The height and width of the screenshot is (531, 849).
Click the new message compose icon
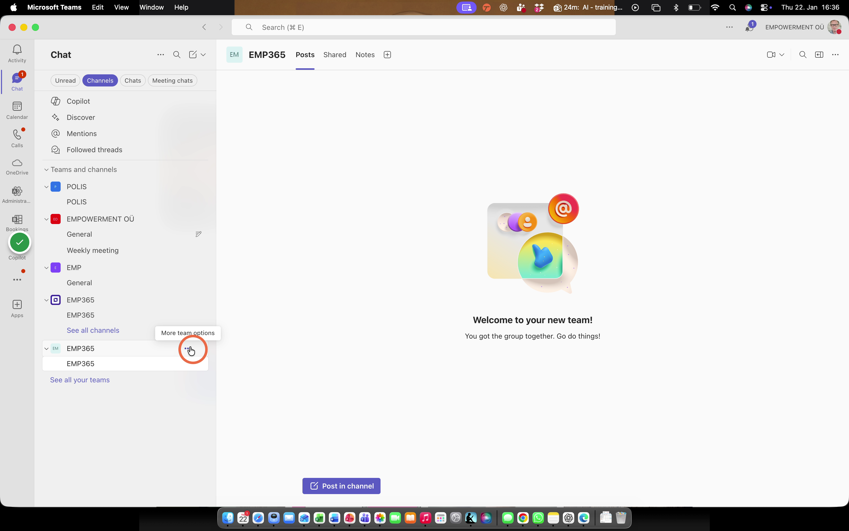(193, 54)
